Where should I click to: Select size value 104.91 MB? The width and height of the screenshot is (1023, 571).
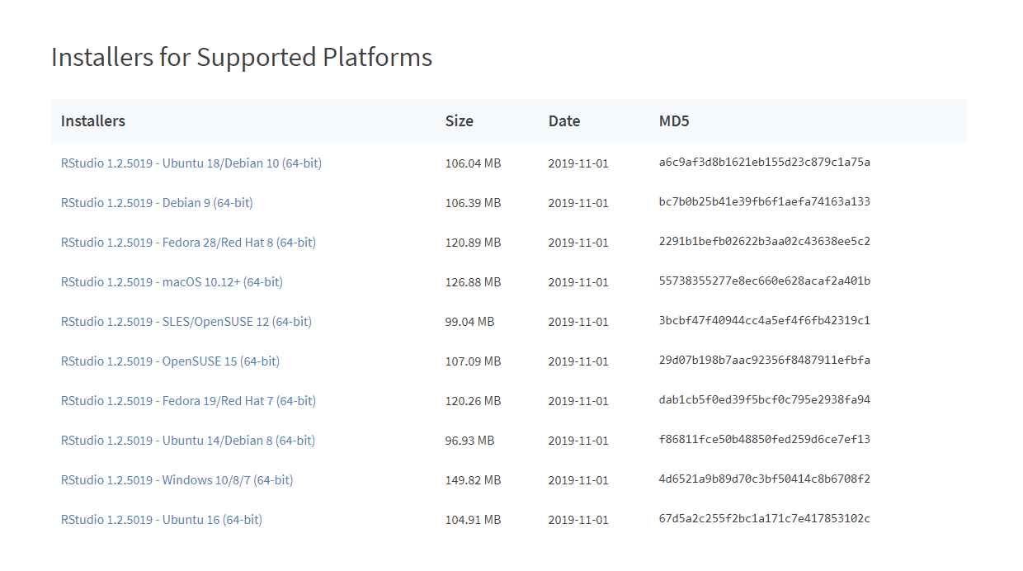coord(473,520)
